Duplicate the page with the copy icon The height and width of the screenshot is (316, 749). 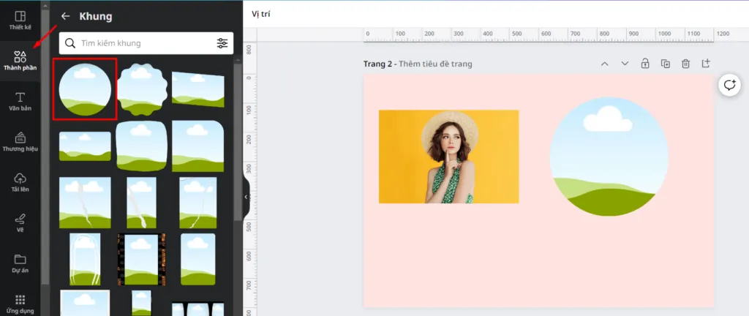coord(666,64)
